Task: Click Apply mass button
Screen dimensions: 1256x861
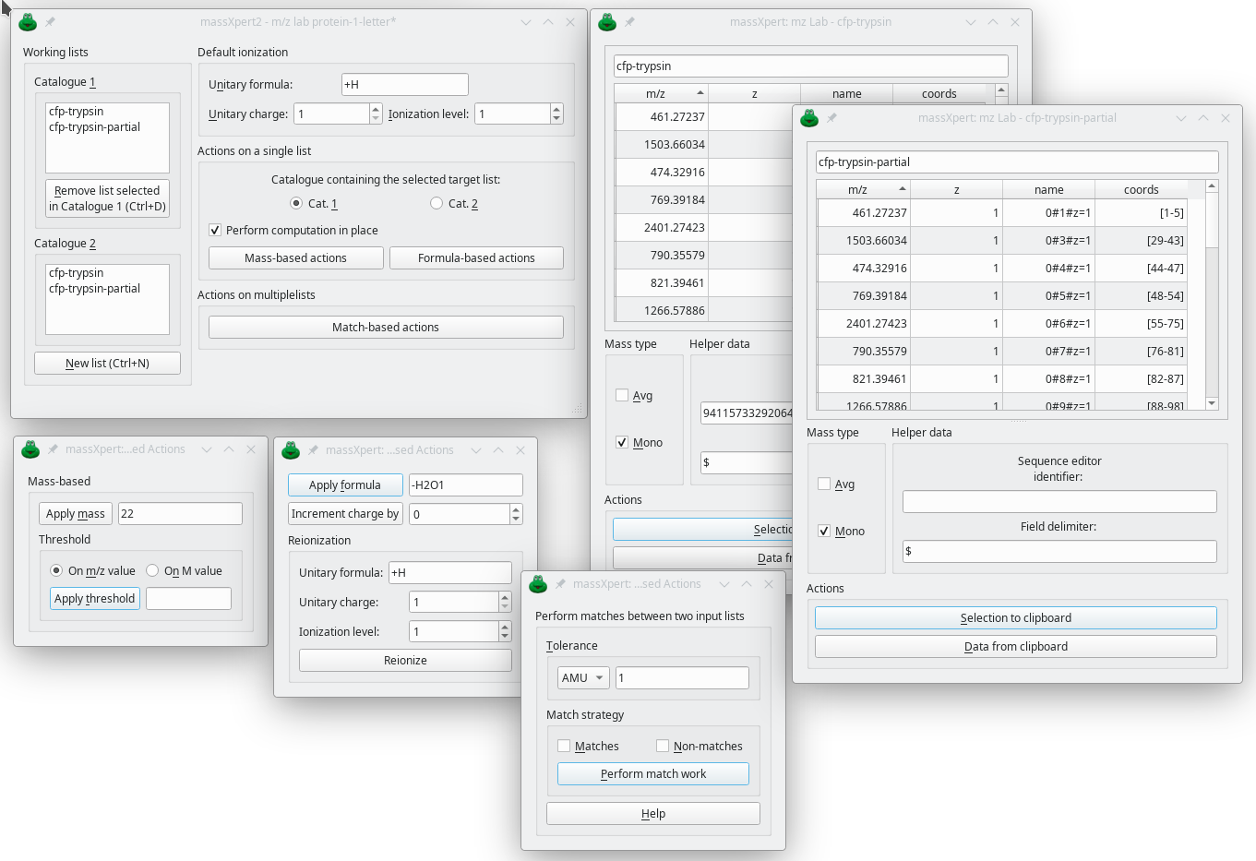Action: pos(76,513)
